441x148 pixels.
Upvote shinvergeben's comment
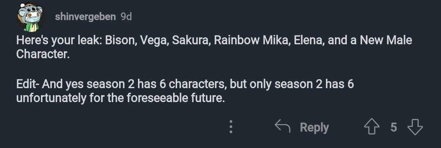pos(371,127)
